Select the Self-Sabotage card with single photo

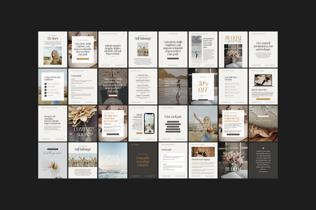(143, 50)
